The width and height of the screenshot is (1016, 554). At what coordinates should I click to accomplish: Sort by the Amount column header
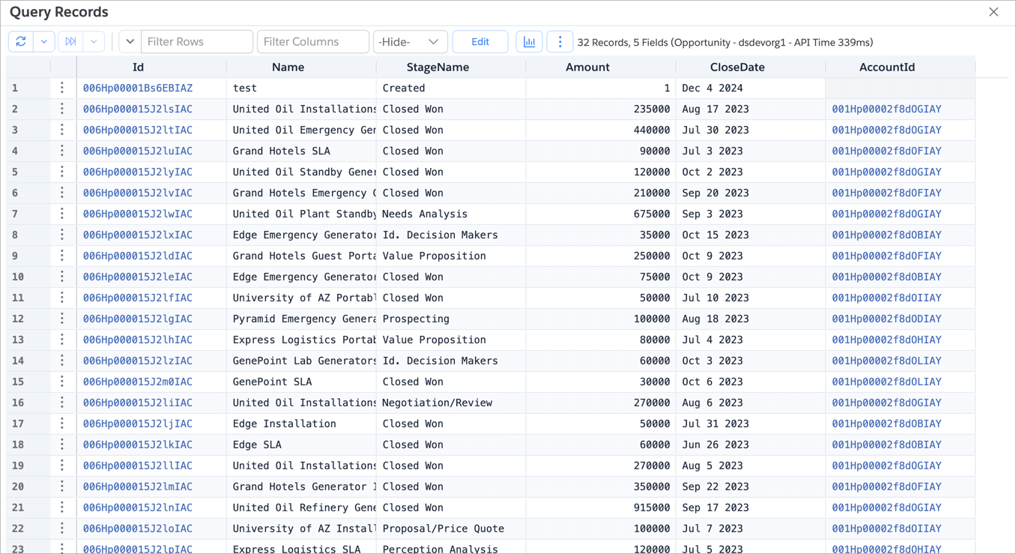click(587, 67)
